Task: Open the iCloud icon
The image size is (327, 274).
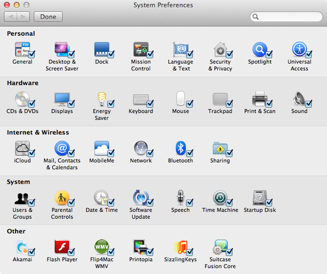Action: pos(22,148)
